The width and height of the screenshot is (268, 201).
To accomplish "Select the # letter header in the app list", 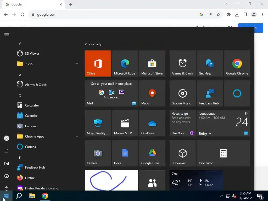I will (20, 44).
